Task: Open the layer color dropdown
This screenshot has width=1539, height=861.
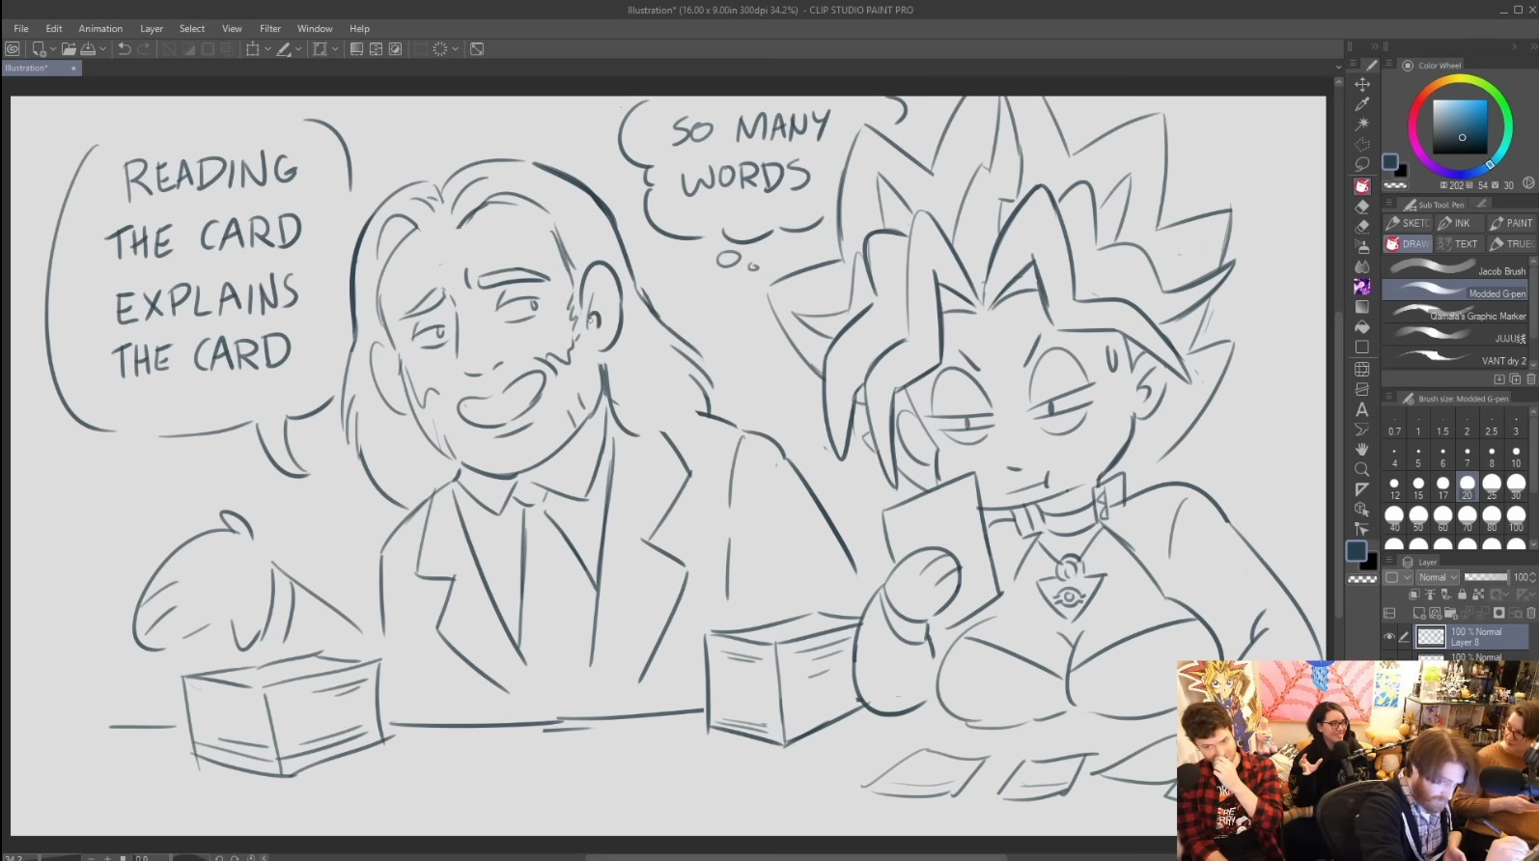Action: [x=1397, y=577]
